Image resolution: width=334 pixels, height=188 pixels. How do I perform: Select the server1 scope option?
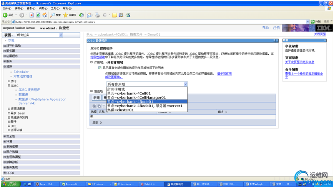(147, 106)
